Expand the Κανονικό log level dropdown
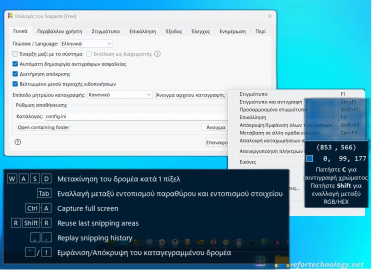This screenshot has height=270, width=372. click(120, 94)
